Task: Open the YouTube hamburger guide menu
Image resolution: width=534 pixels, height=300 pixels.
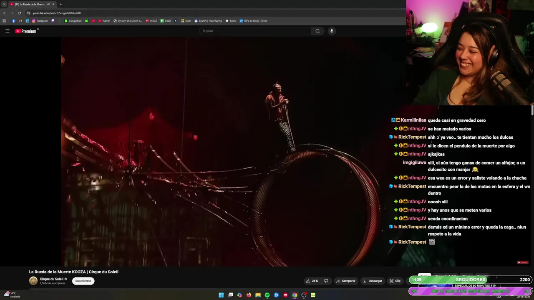Action: [x=7, y=31]
